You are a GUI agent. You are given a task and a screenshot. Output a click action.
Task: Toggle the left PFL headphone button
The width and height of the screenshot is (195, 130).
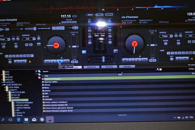pos(84,52)
